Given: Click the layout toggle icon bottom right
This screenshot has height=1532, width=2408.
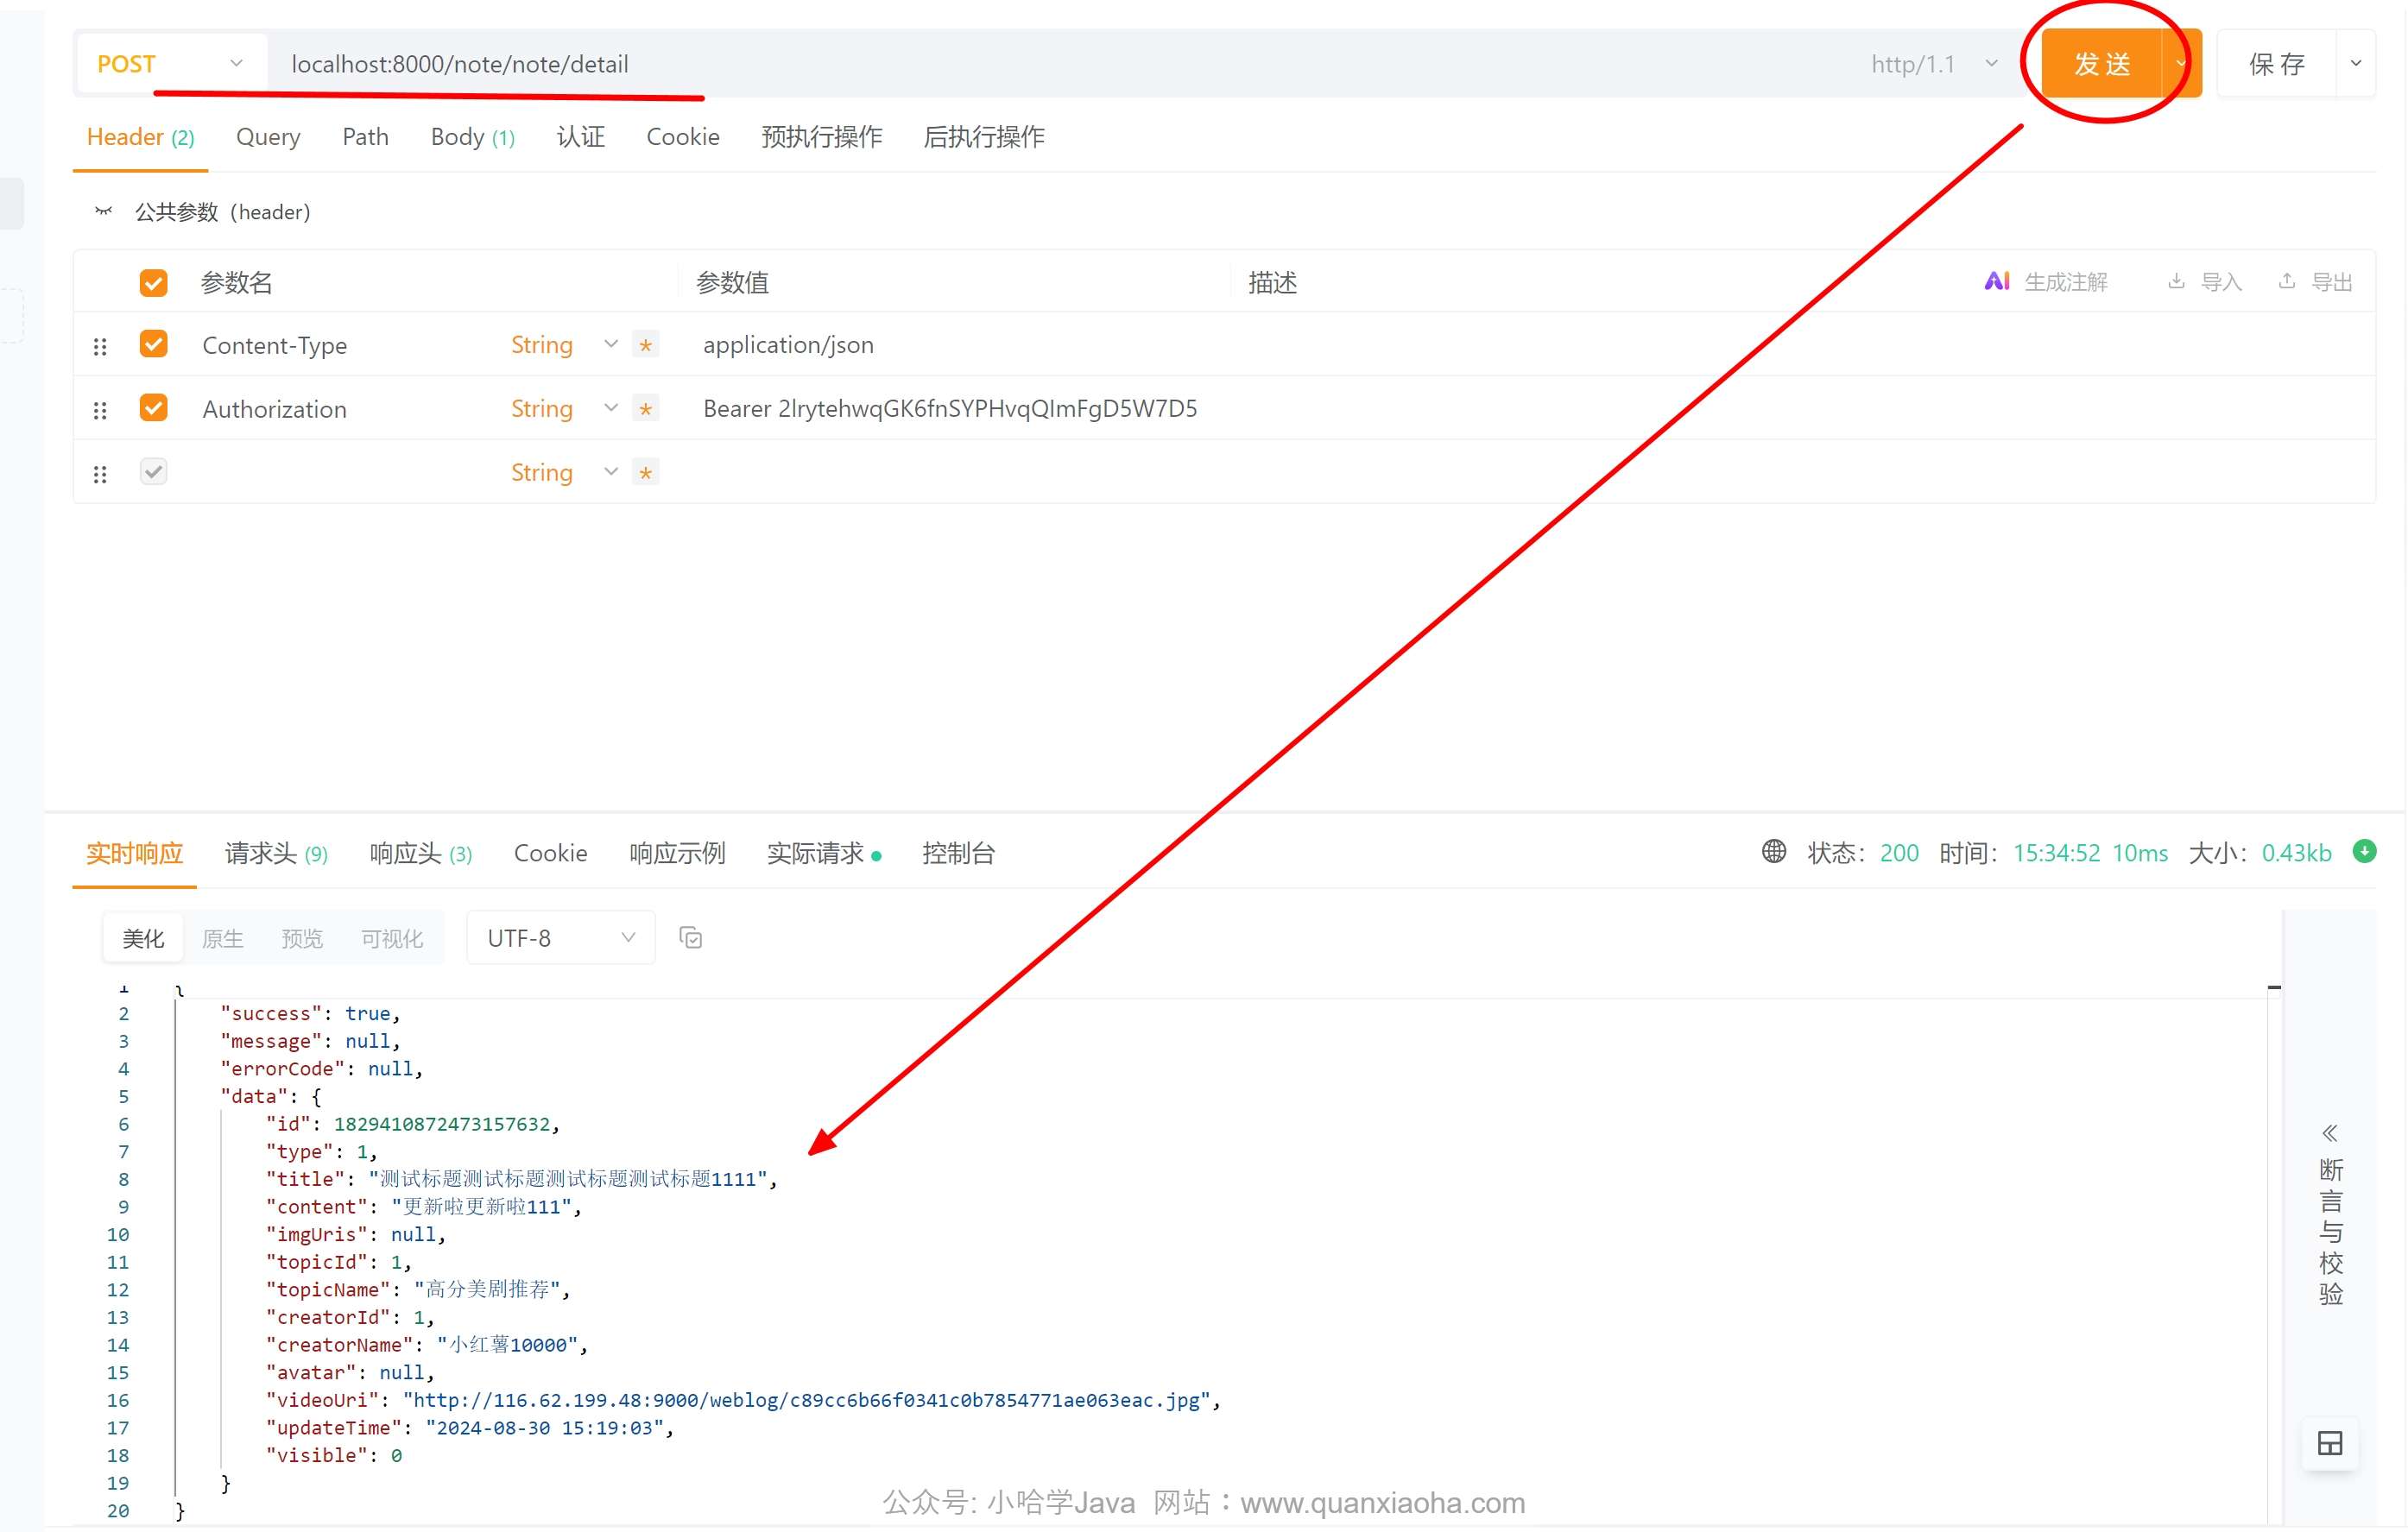Looking at the screenshot, I should 2329,1443.
